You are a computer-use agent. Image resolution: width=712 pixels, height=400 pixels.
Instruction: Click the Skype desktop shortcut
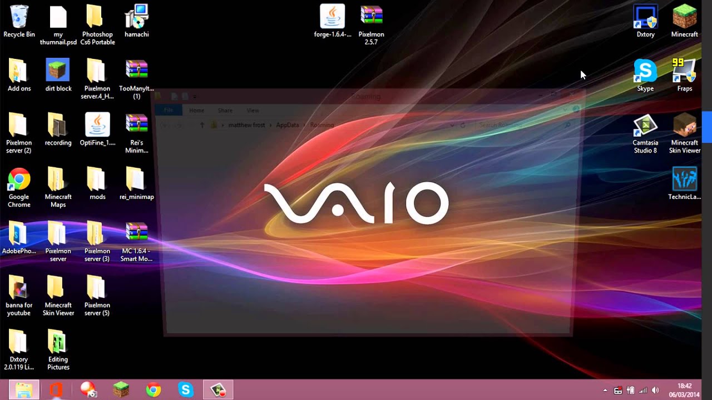pyautogui.click(x=645, y=76)
